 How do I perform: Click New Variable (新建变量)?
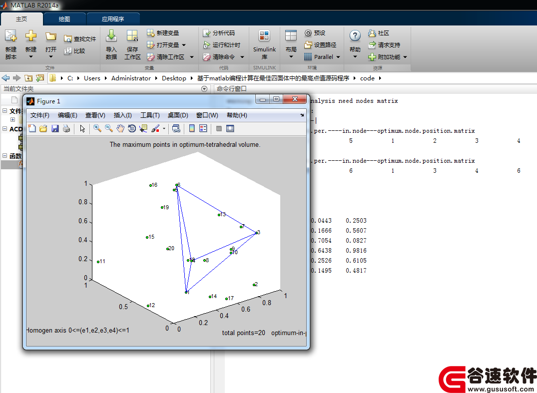tap(163, 33)
